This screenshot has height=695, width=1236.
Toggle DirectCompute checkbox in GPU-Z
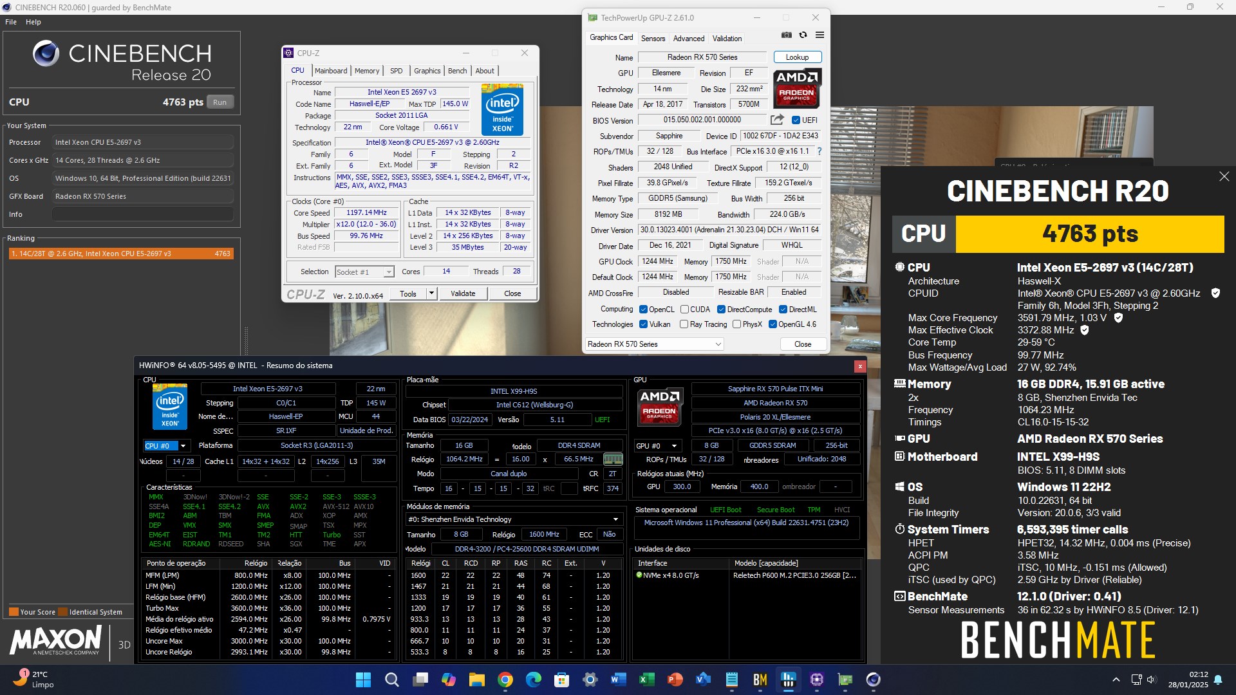click(722, 310)
